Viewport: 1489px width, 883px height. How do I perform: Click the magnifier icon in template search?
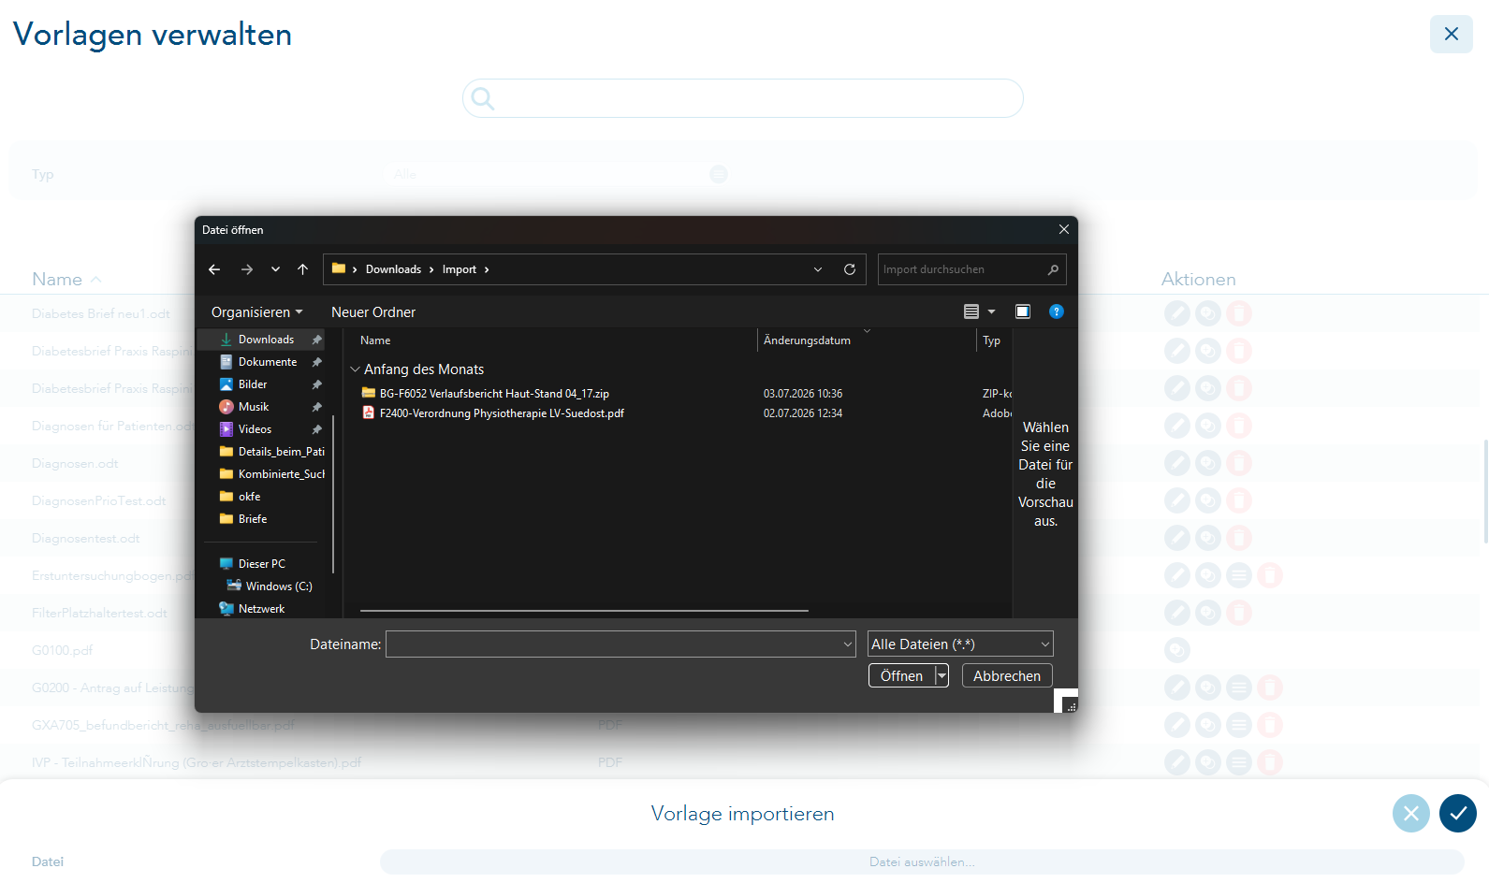483,98
